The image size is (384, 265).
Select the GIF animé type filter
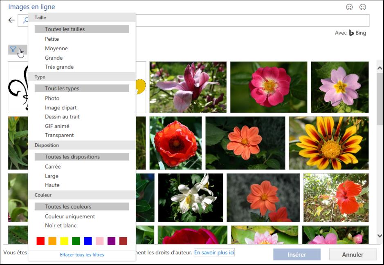point(57,126)
